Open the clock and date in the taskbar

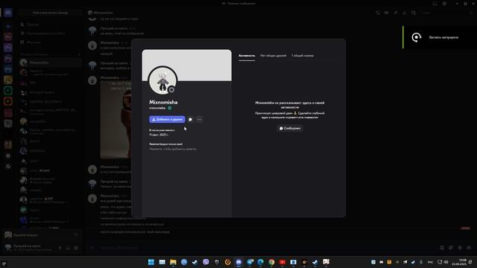460,262
